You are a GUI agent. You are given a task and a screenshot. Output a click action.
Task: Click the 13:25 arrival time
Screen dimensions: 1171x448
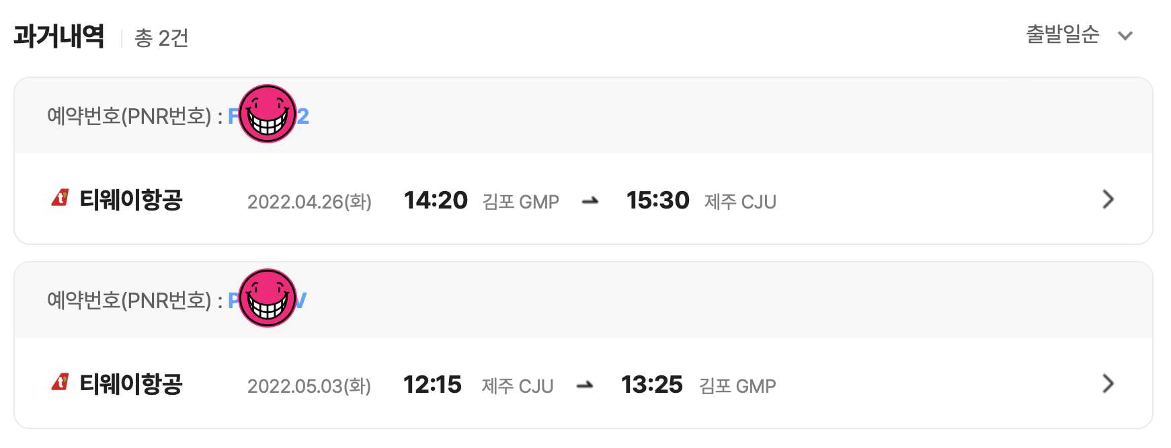click(651, 385)
